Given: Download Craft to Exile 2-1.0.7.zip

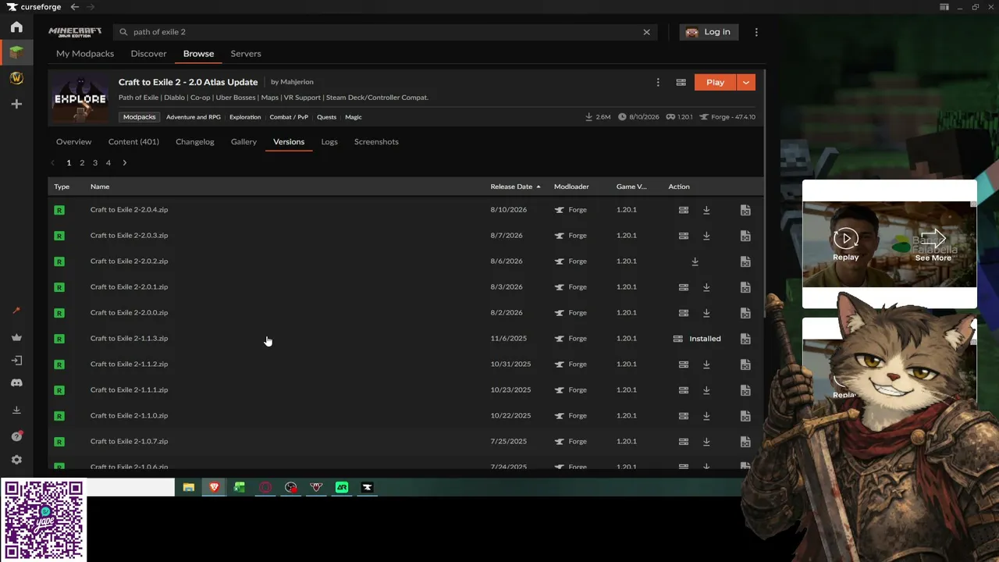Looking at the screenshot, I should pyautogui.click(x=706, y=442).
